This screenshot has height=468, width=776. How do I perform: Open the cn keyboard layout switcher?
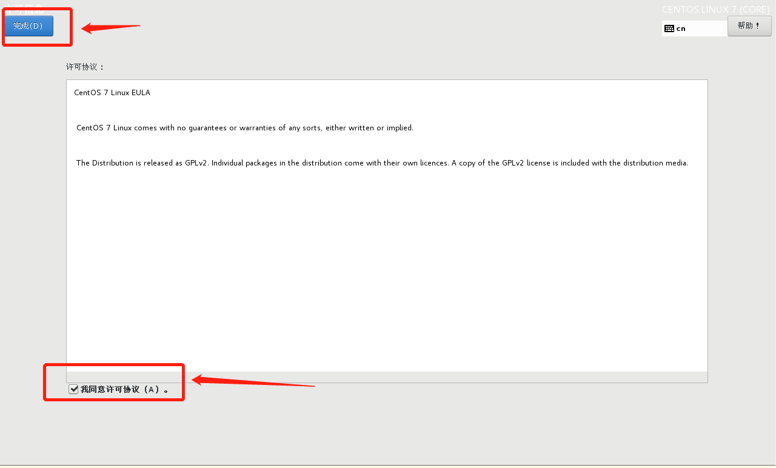[694, 28]
